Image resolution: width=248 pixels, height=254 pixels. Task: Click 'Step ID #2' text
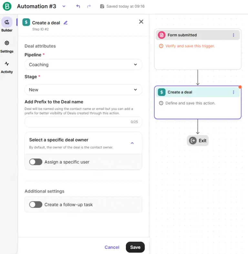coord(40,29)
